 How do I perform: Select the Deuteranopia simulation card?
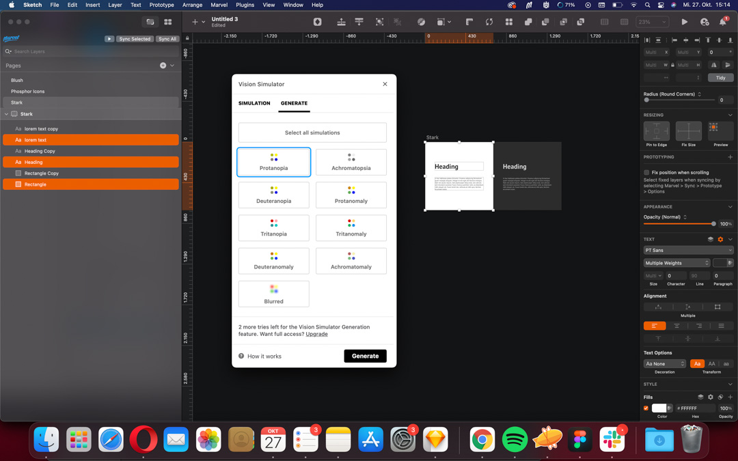pyautogui.click(x=274, y=195)
